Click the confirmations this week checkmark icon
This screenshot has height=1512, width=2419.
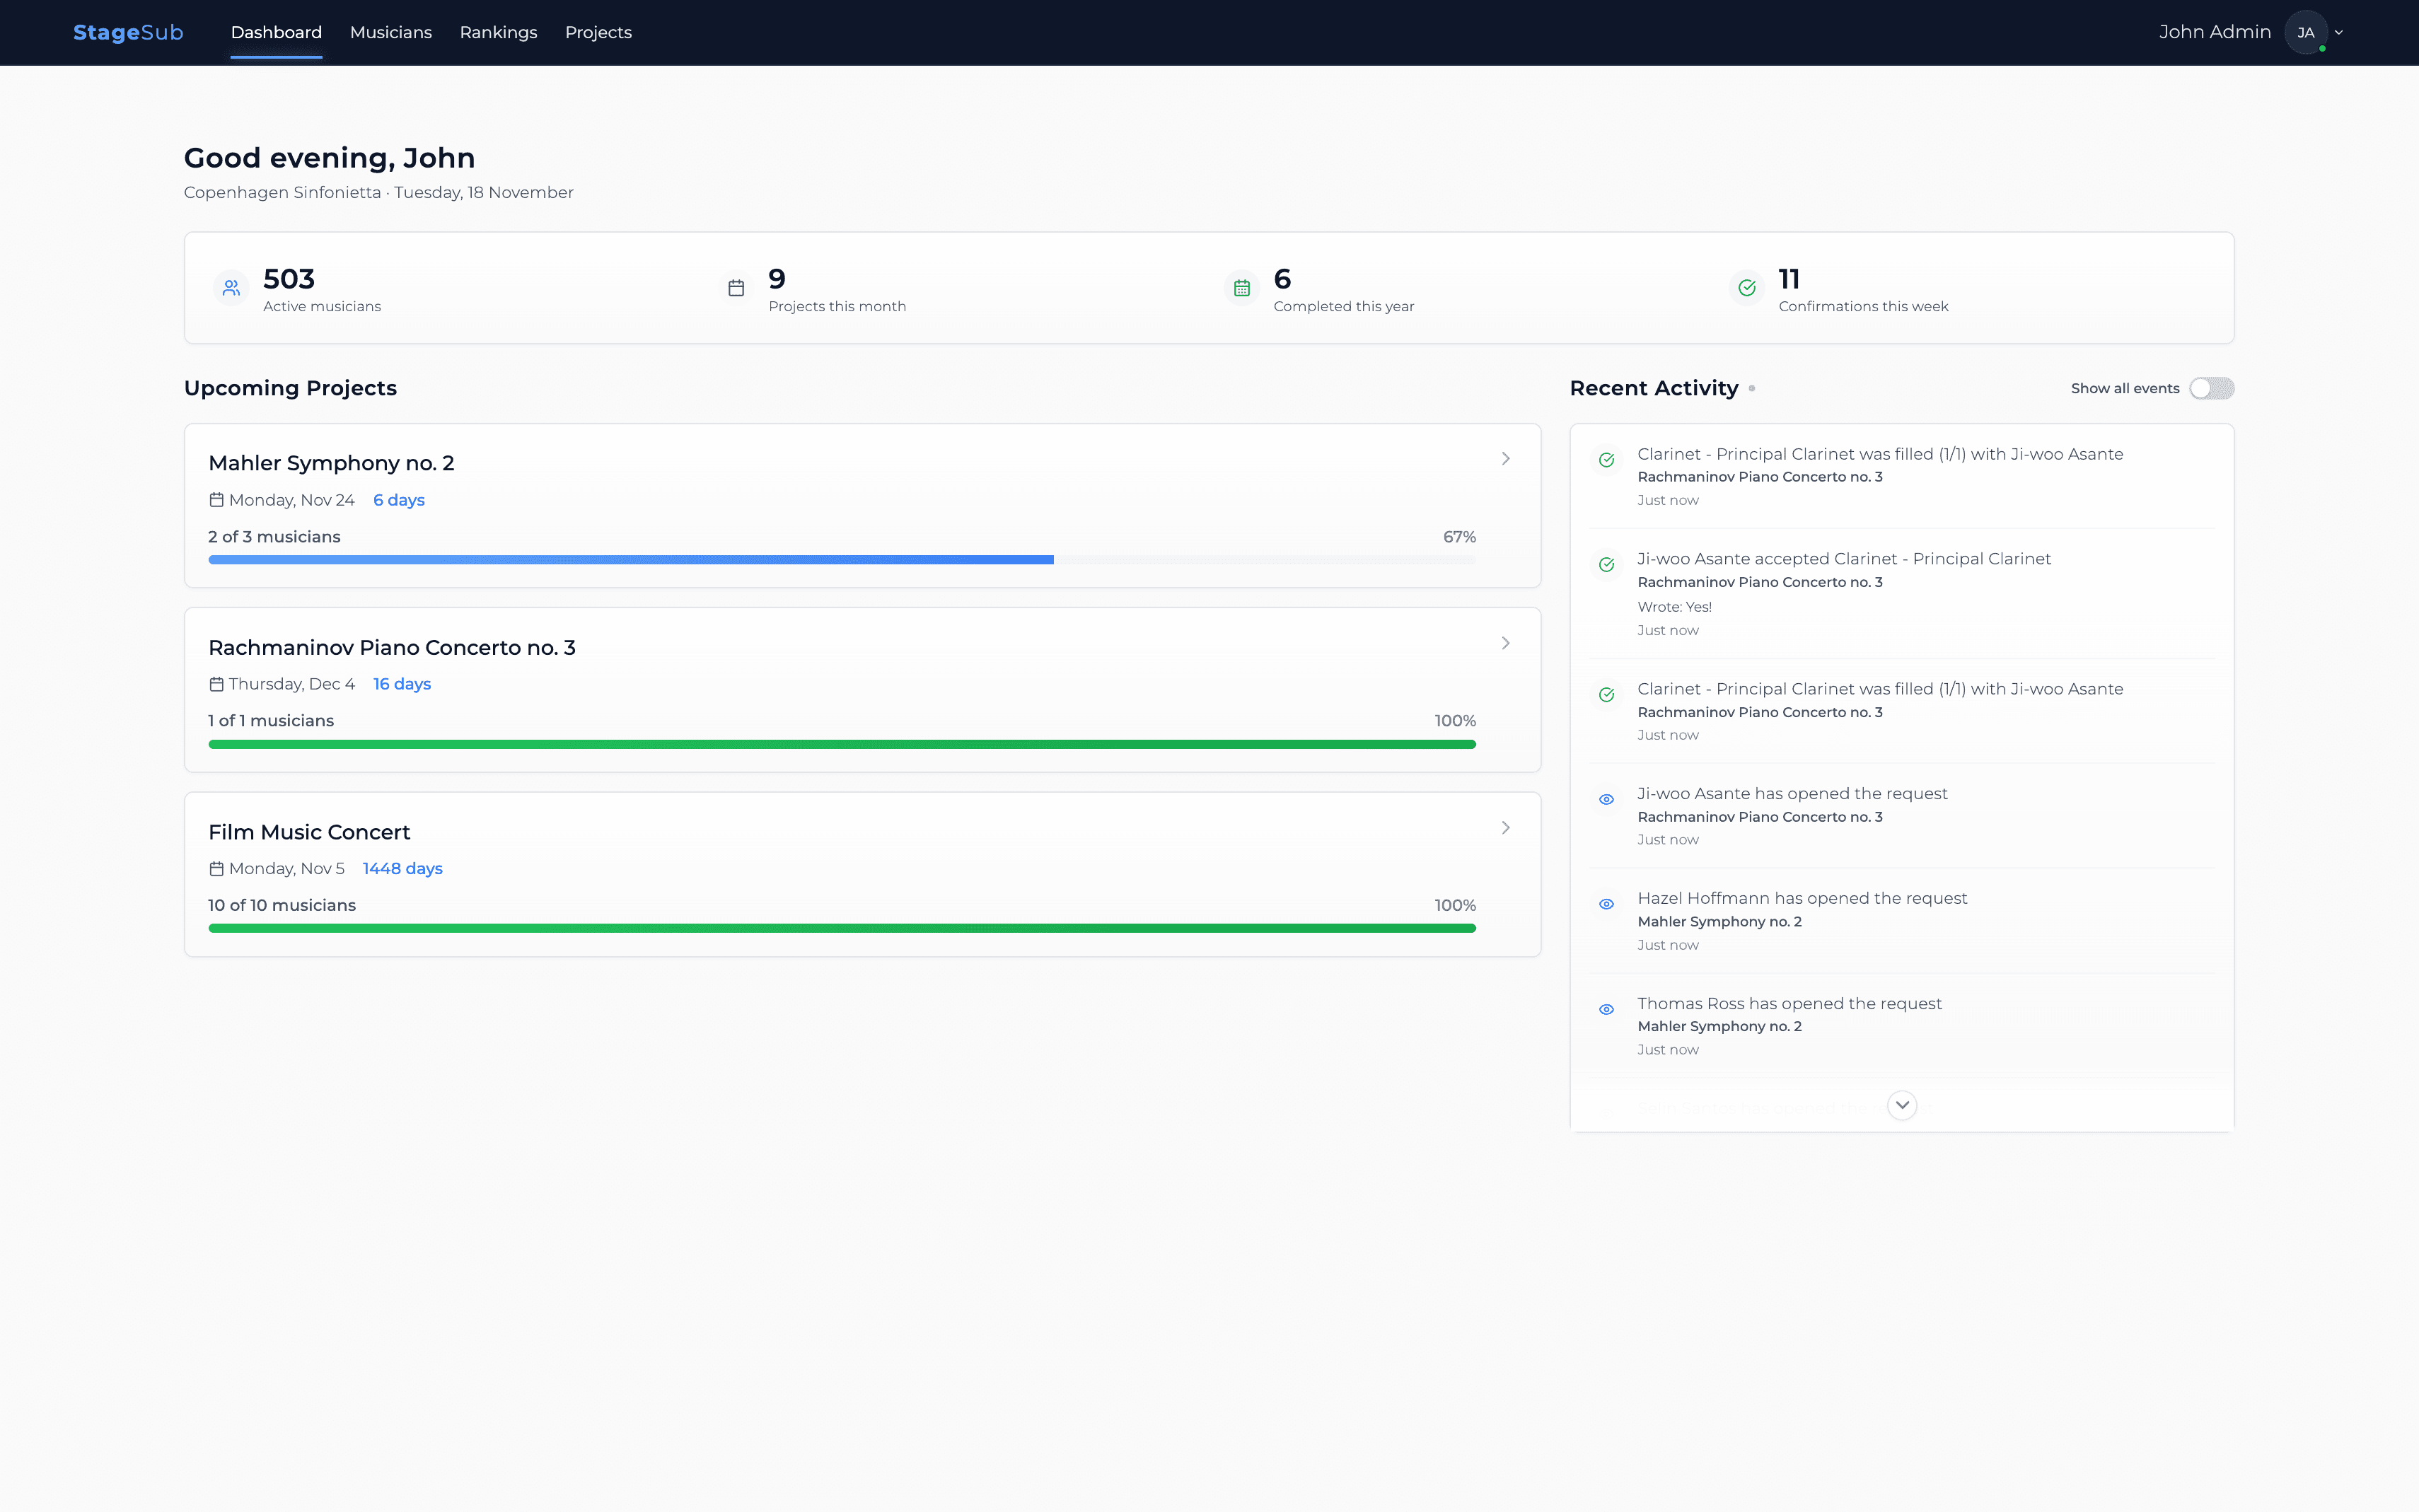click(1747, 288)
